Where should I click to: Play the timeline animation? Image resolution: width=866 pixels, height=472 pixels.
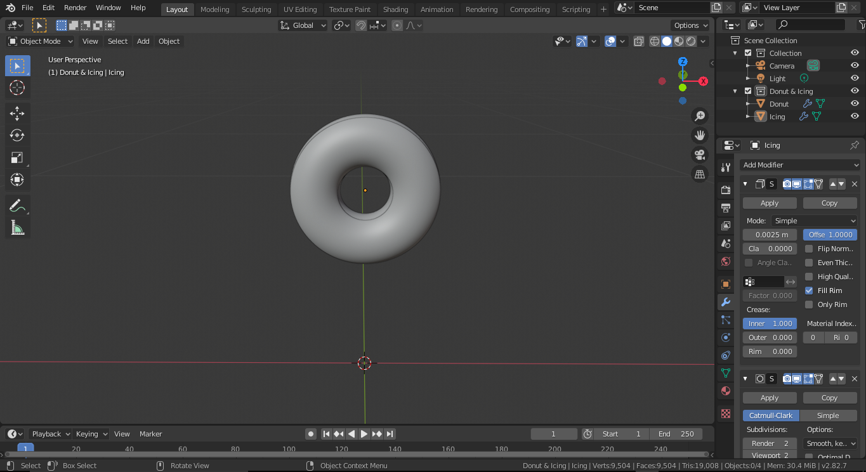tap(364, 434)
